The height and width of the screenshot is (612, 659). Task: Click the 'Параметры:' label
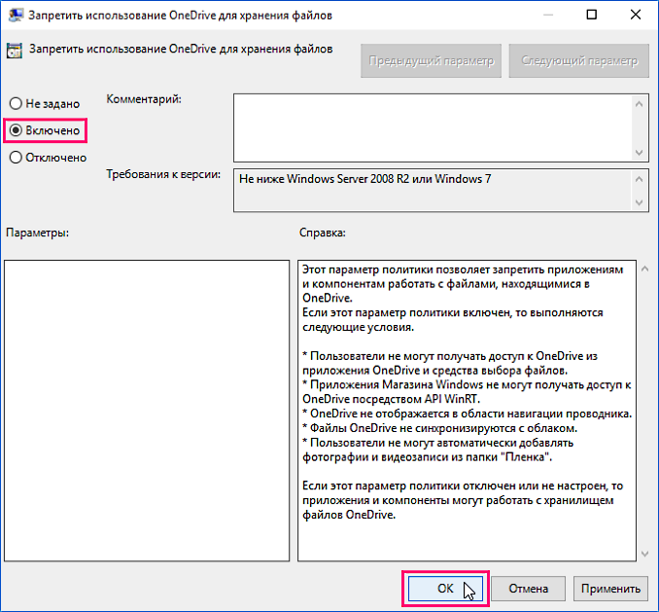pyautogui.click(x=37, y=233)
